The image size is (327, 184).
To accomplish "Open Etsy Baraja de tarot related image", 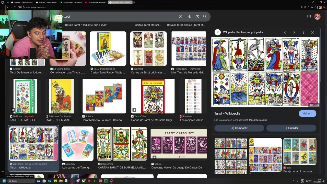I will [300, 151].
